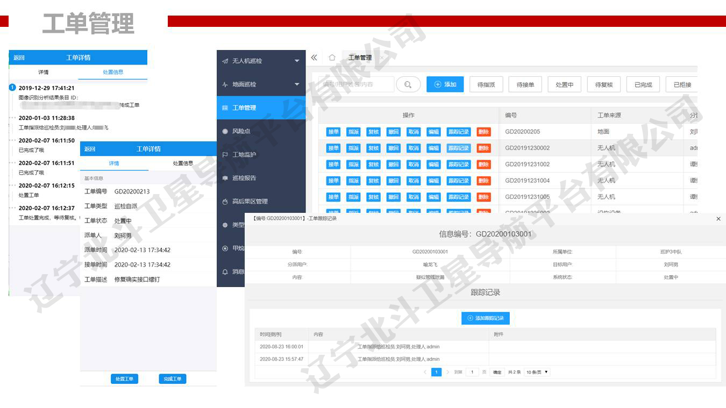
Task: Click 撤回 for order GD20191231002
Action: coord(393,164)
